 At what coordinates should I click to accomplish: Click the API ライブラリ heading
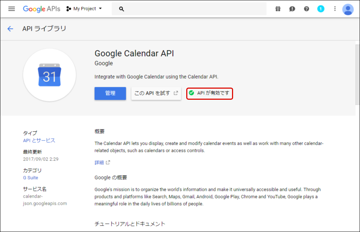point(44,29)
